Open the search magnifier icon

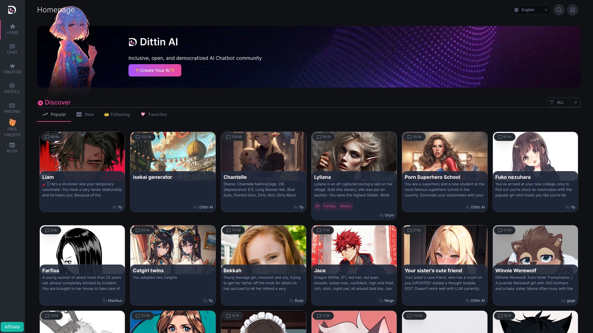(559, 10)
